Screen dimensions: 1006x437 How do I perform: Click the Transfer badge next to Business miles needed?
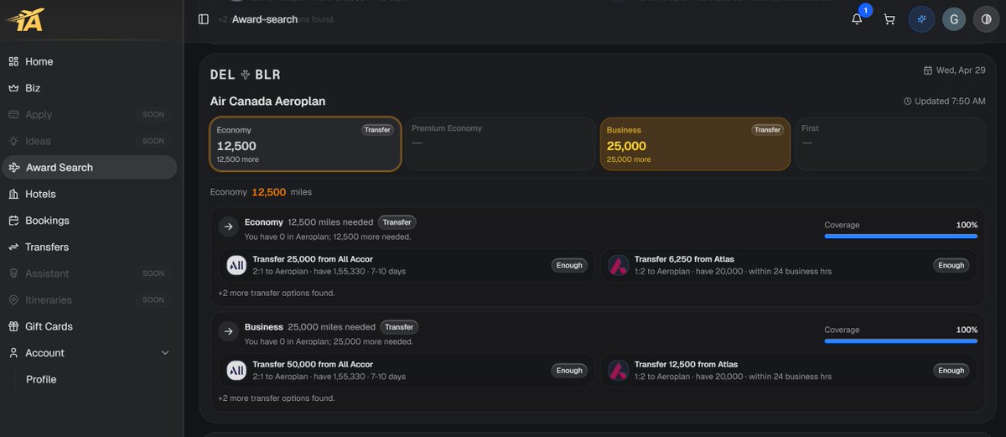[x=399, y=327]
